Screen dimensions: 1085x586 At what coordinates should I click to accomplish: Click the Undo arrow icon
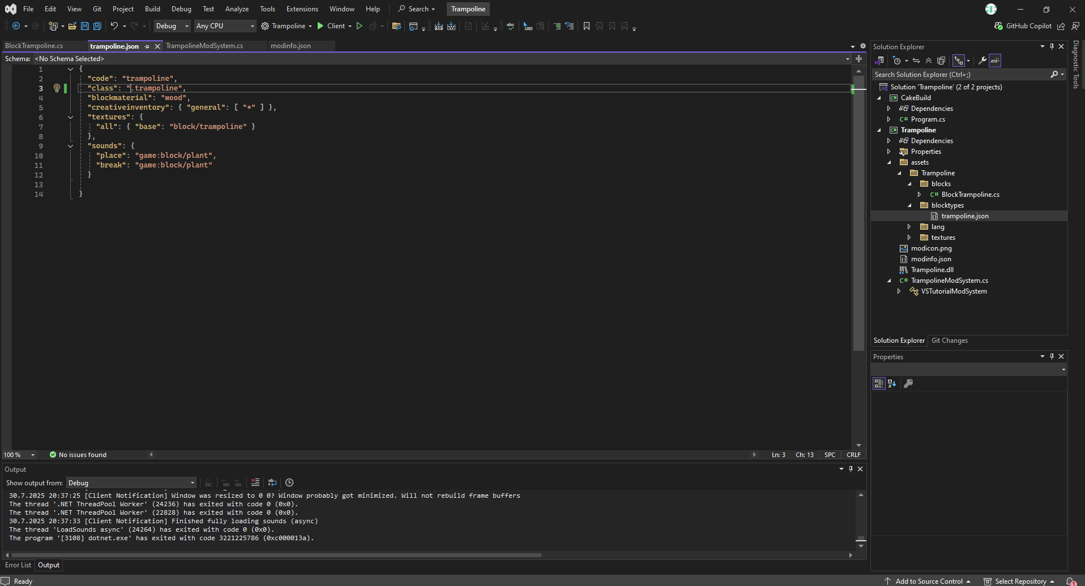[x=114, y=26]
